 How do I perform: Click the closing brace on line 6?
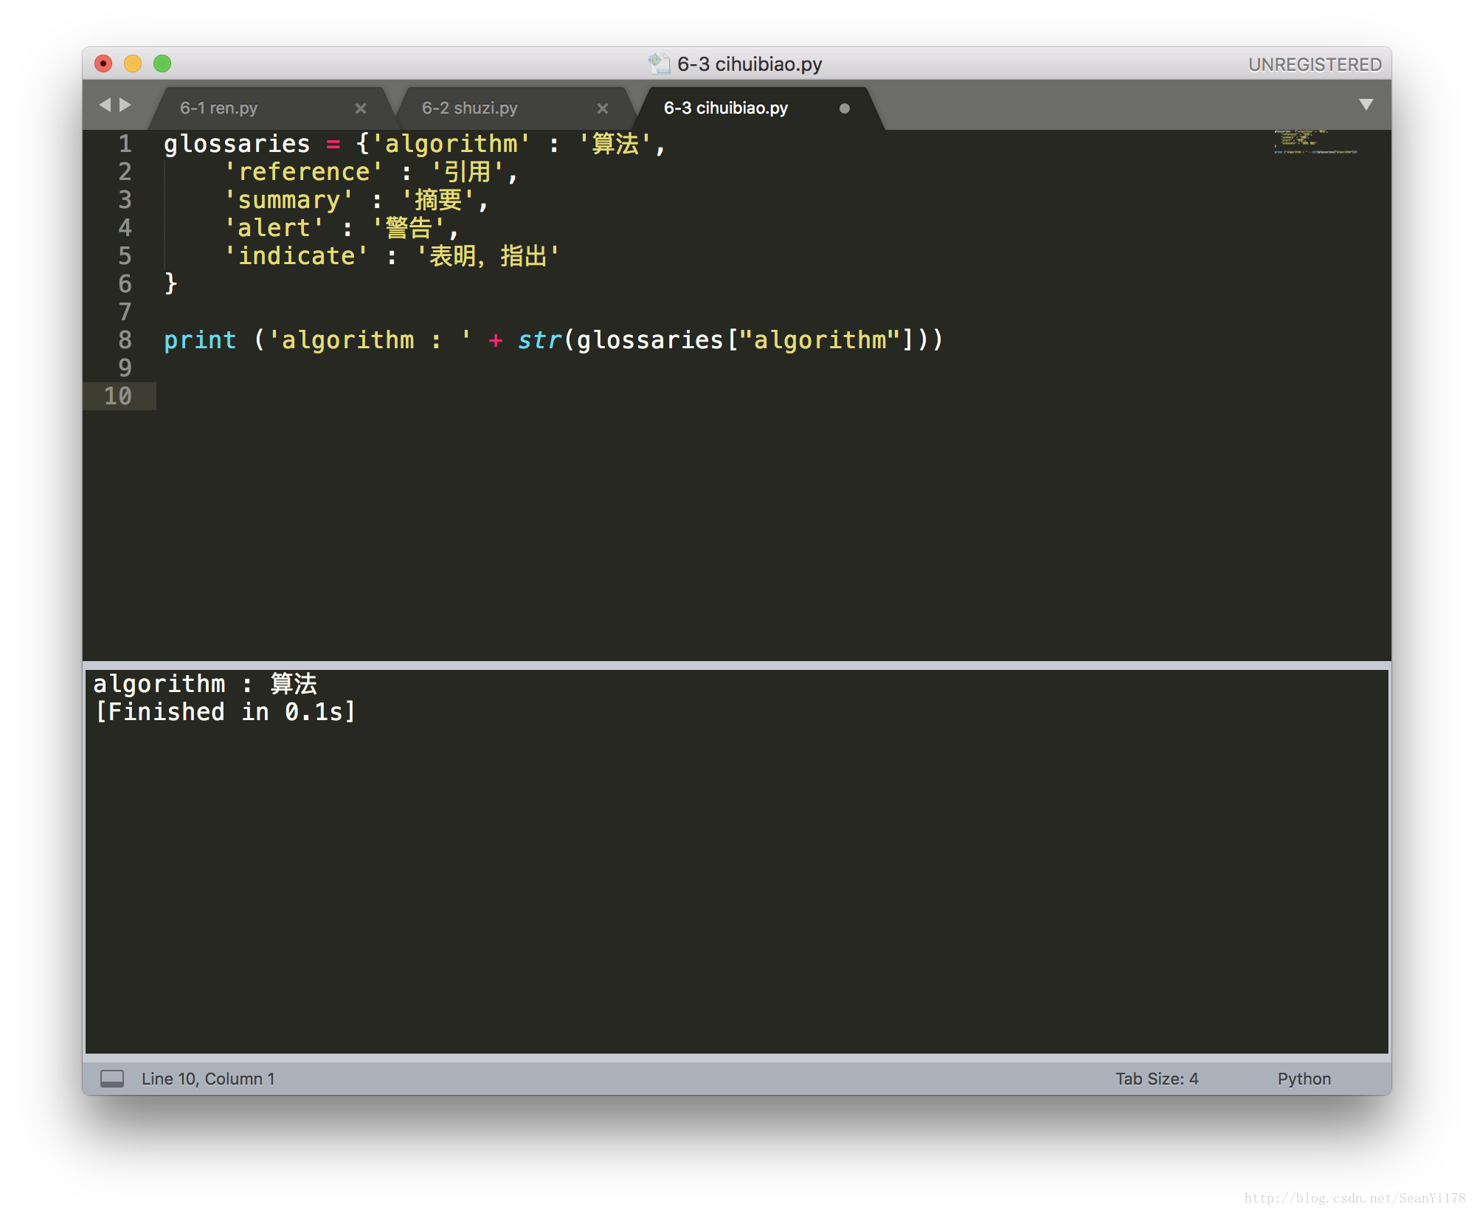(x=170, y=283)
